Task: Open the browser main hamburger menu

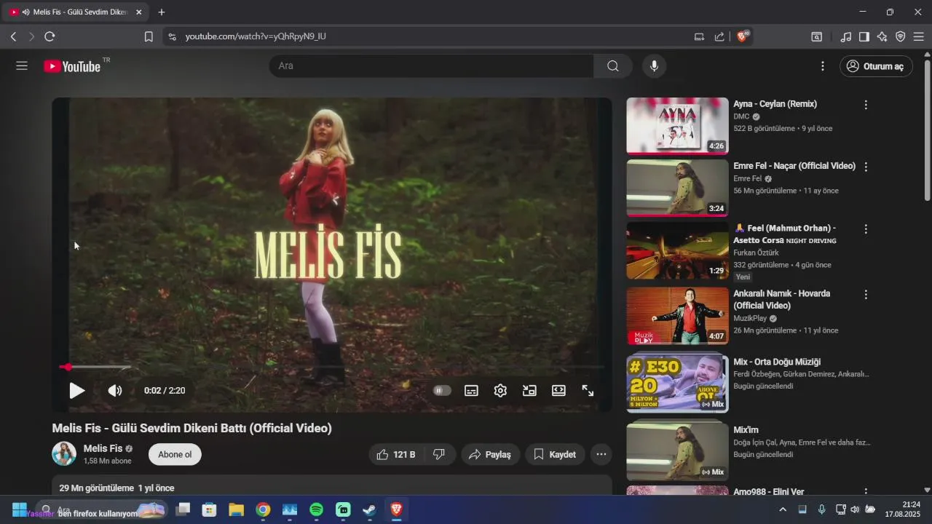Action: [x=919, y=36]
